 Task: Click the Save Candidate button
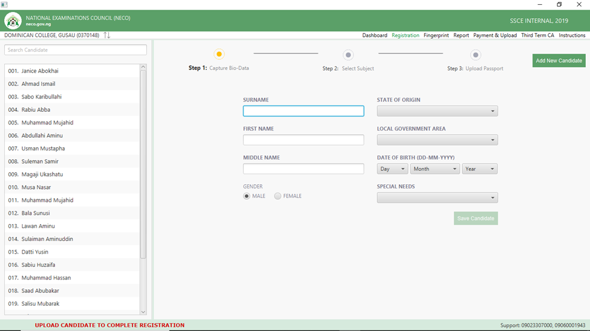(x=476, y=218)
